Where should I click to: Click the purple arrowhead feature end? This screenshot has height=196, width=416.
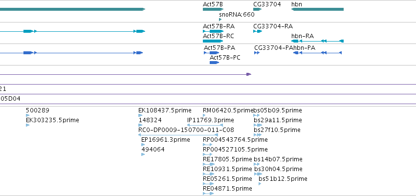point(249,74)
